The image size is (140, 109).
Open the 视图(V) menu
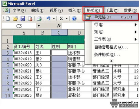[x=56, y=11]
